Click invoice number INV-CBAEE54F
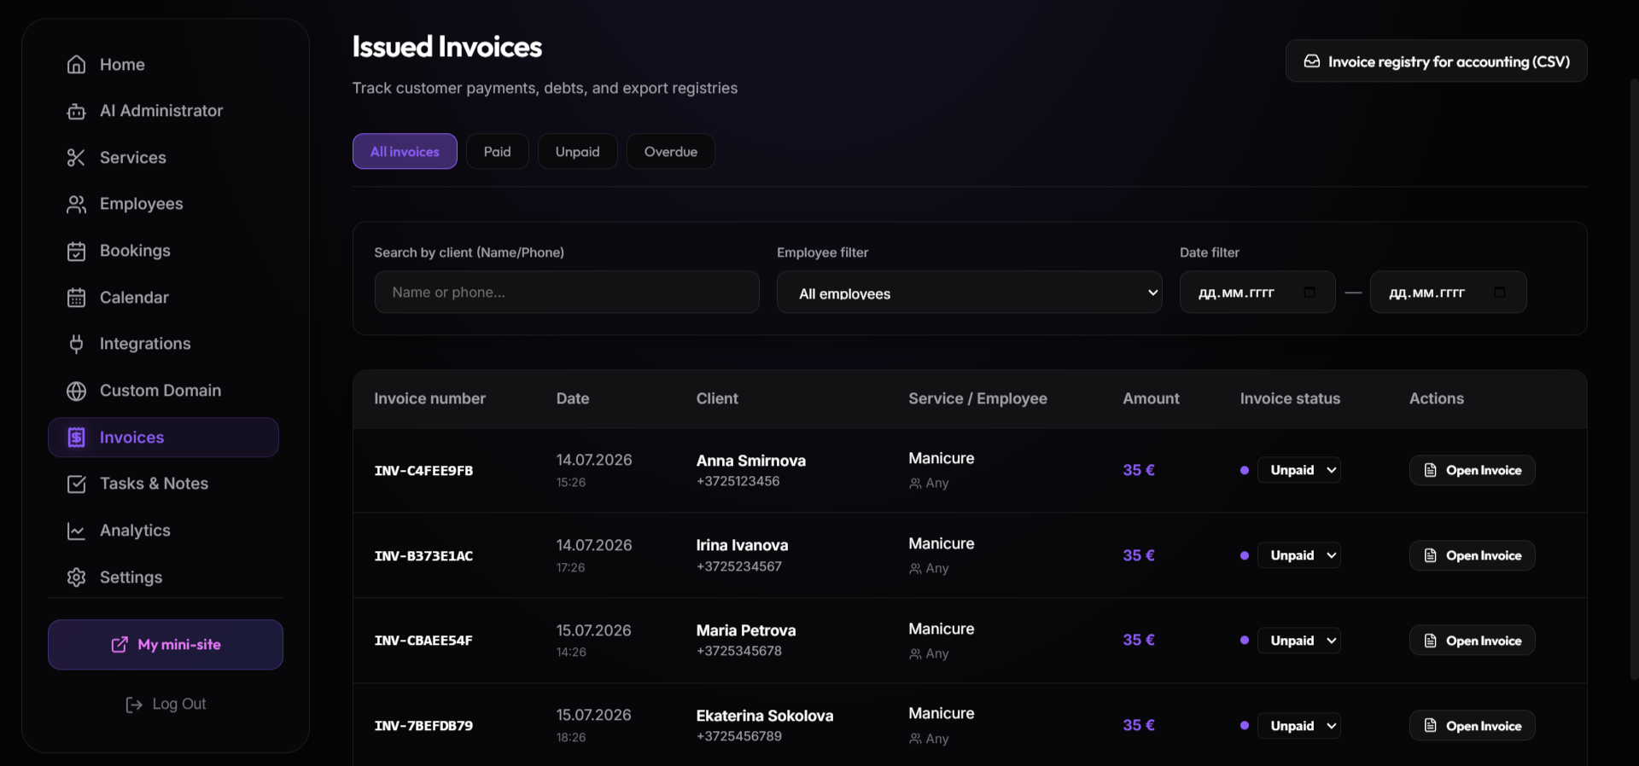Viewport: 1639px width, 766px height. point(423,641)
